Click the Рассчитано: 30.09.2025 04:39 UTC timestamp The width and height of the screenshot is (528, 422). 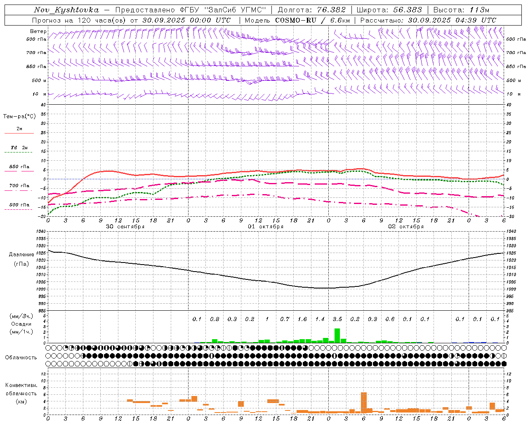tap(428, 20)
